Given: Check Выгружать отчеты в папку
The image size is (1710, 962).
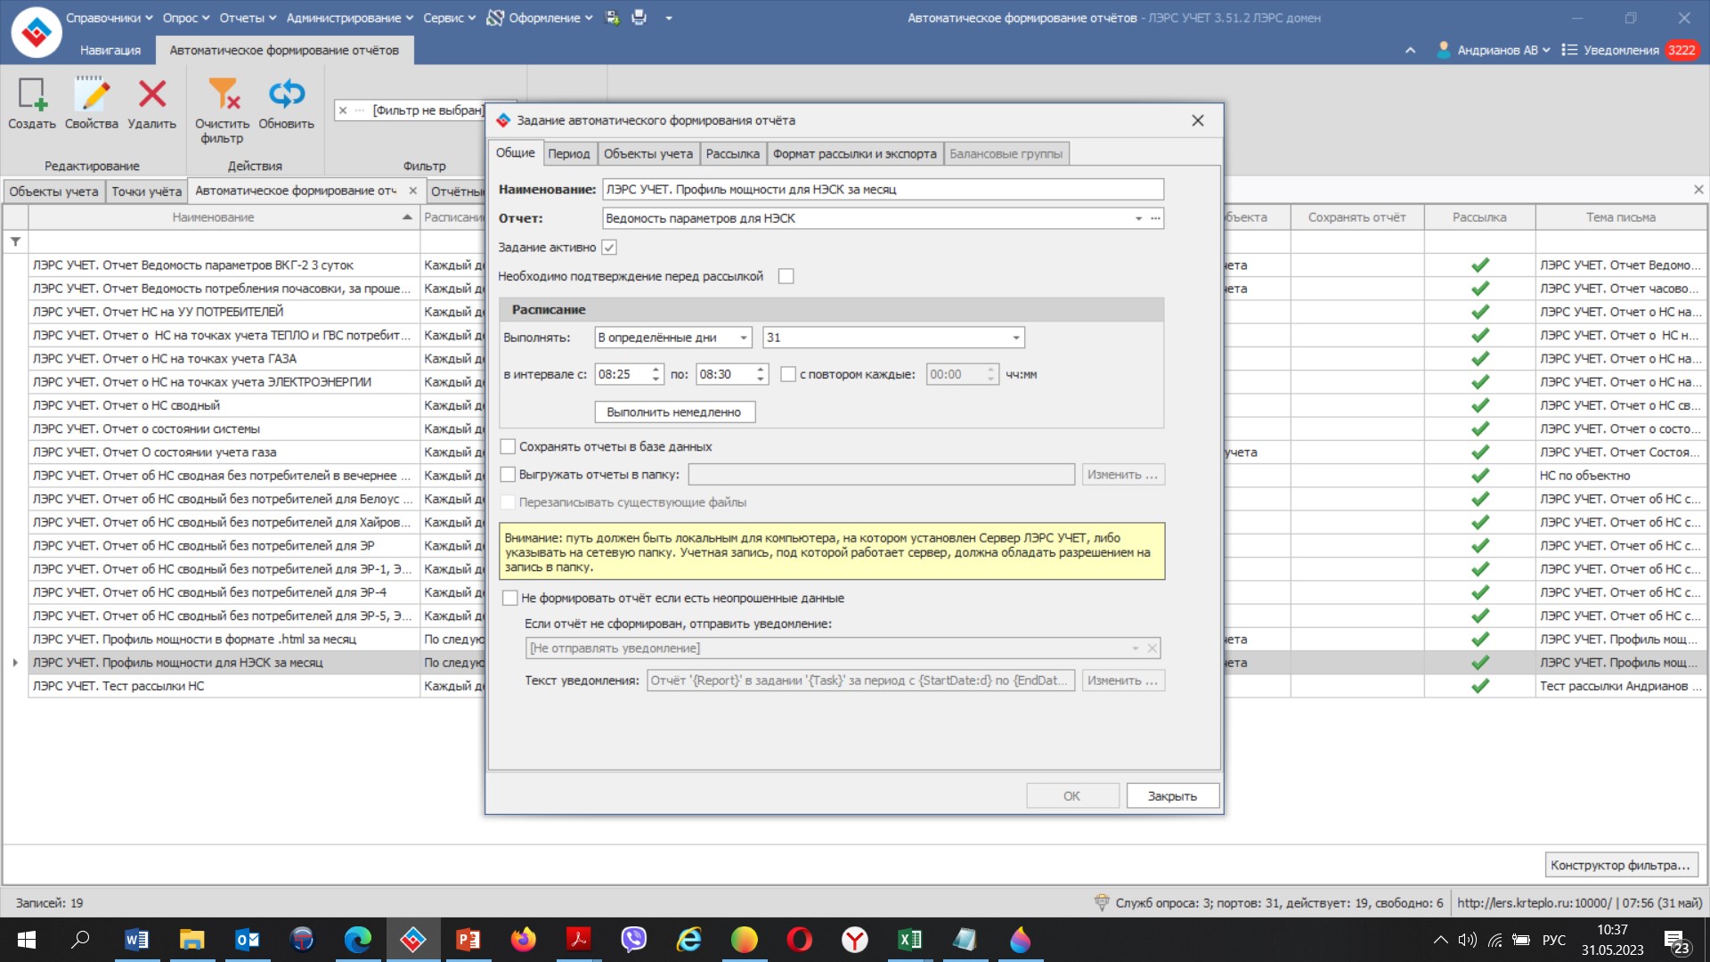Looking at the screenshot, I should (508, 475).
